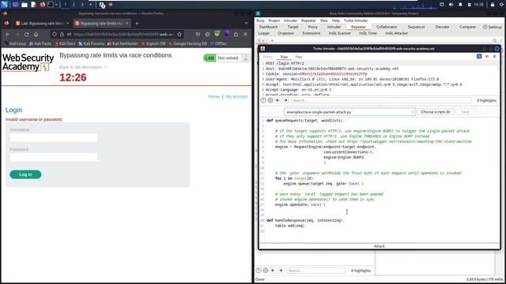
Task: Go to next search match arrow in Turbo Intruder
Action: click(x=285, y=100)
